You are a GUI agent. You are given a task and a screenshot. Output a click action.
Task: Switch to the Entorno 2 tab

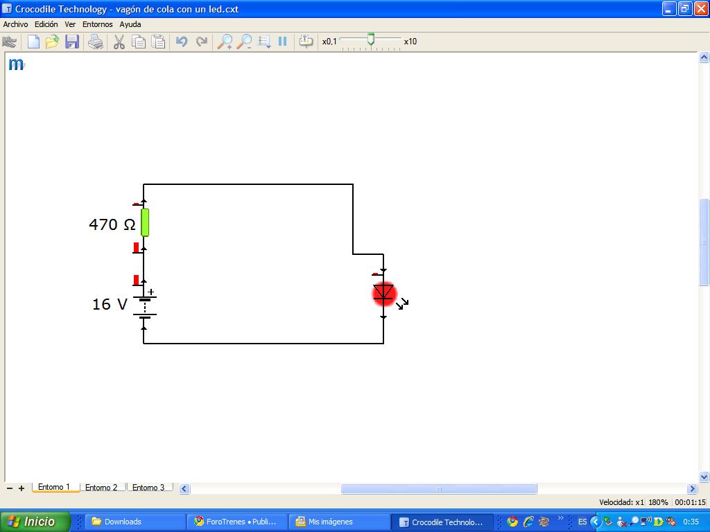point(101,487)
